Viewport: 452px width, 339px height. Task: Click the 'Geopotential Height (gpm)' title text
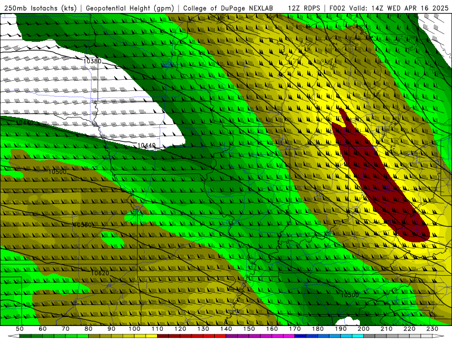click(130, 8)
